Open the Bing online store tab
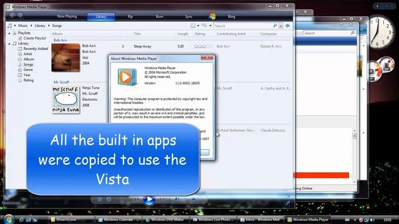The image size is (399, 224). coord(231,17)
